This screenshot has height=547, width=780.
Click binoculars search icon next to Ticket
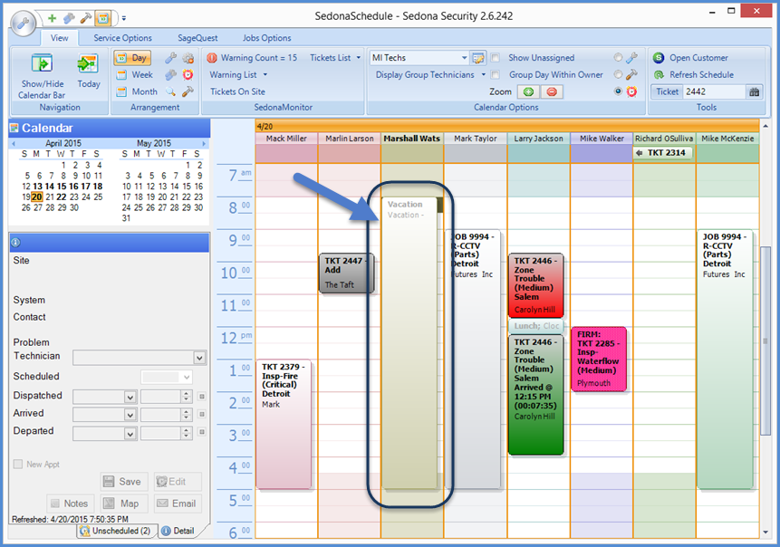[754, 92]
